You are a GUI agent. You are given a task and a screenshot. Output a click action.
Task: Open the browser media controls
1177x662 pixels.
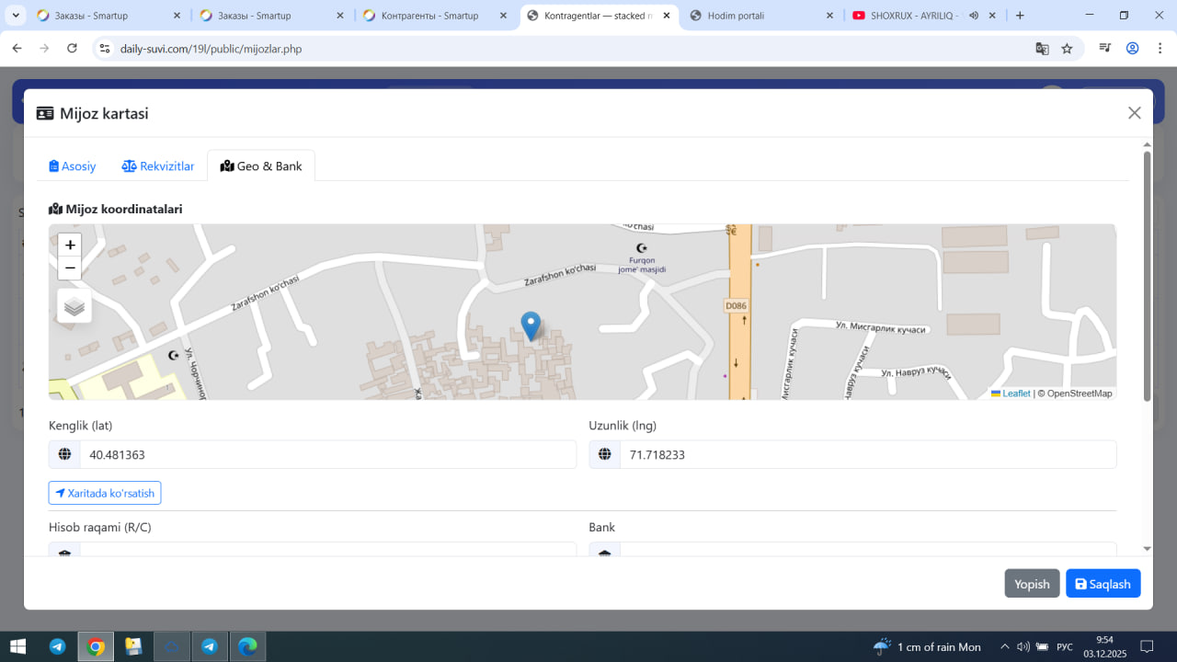click(x=1106, y=48)
